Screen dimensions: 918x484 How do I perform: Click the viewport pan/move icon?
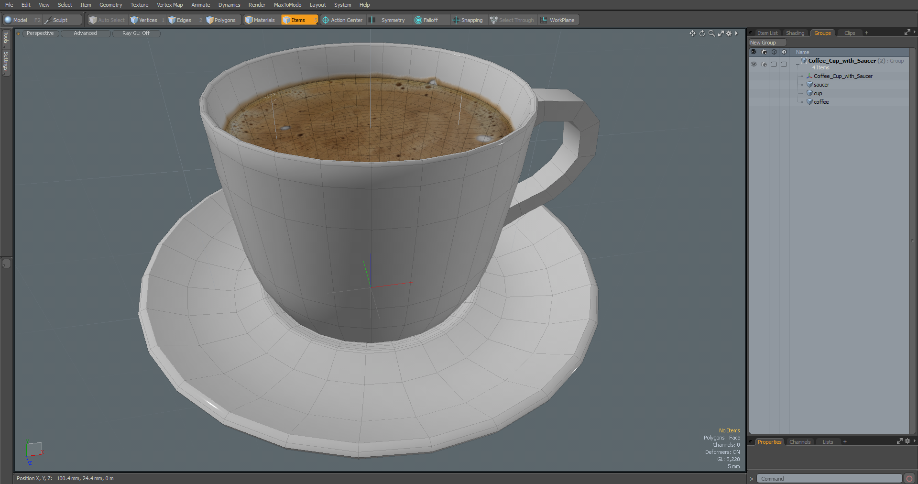[692, 33]
